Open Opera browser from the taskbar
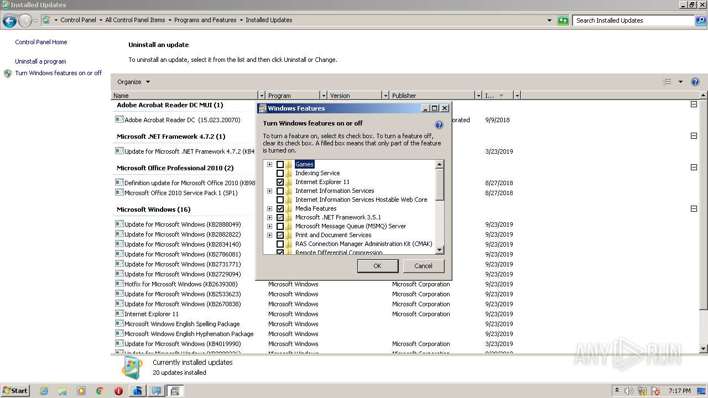This screenshot has width=708, height=398. (118, 391)
